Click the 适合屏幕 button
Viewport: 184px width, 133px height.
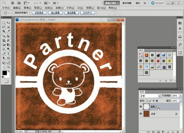point(55,13)
